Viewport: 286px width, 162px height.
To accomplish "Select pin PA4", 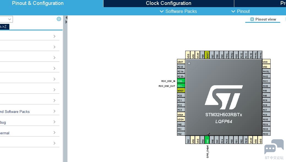I will 203,140.
